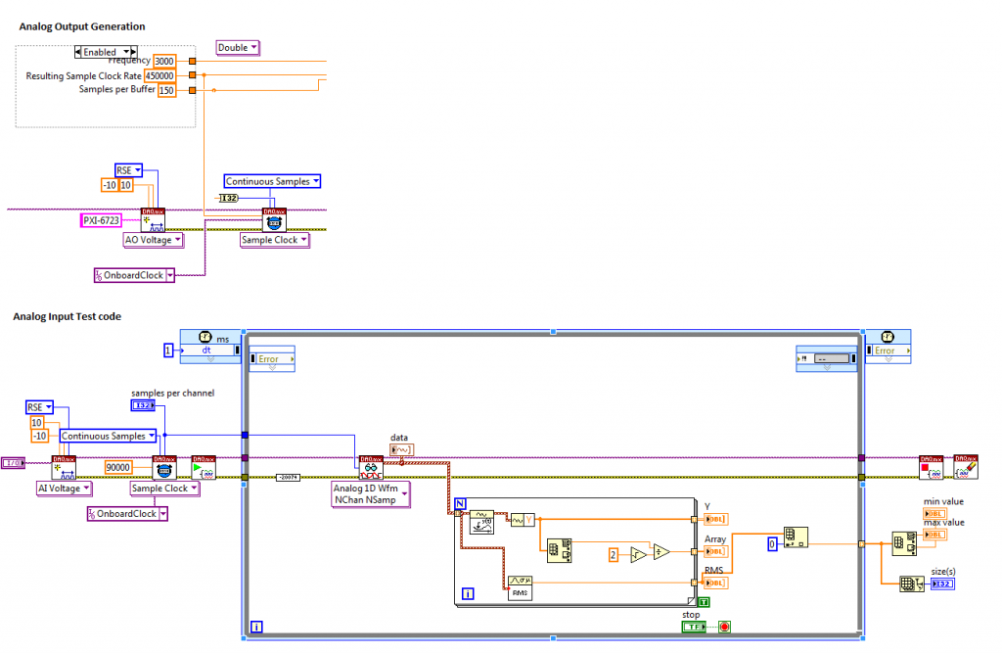
Task: Click the data waveform indicator terminal
Action: click(x=401, y=450)
